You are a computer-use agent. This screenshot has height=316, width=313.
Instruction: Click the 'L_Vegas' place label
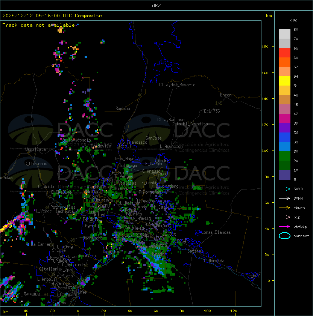(x=44, y=211)
